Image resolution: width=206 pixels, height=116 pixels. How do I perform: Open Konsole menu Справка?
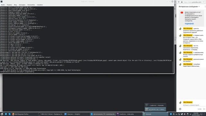click(40, 5)
